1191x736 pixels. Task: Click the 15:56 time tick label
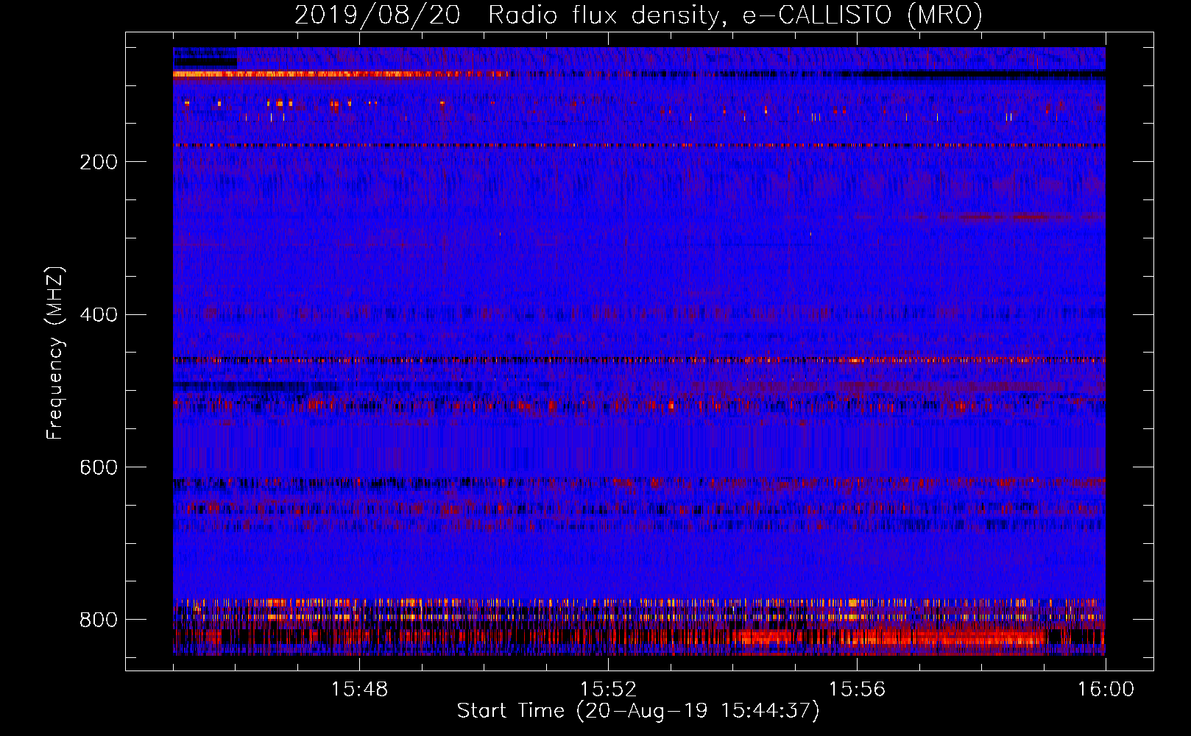tap(857, 690)
